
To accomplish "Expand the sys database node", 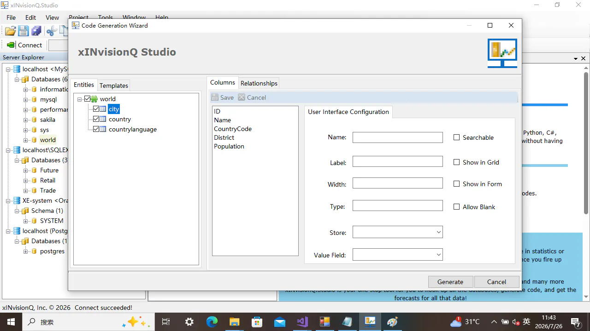I will point(26,130).
